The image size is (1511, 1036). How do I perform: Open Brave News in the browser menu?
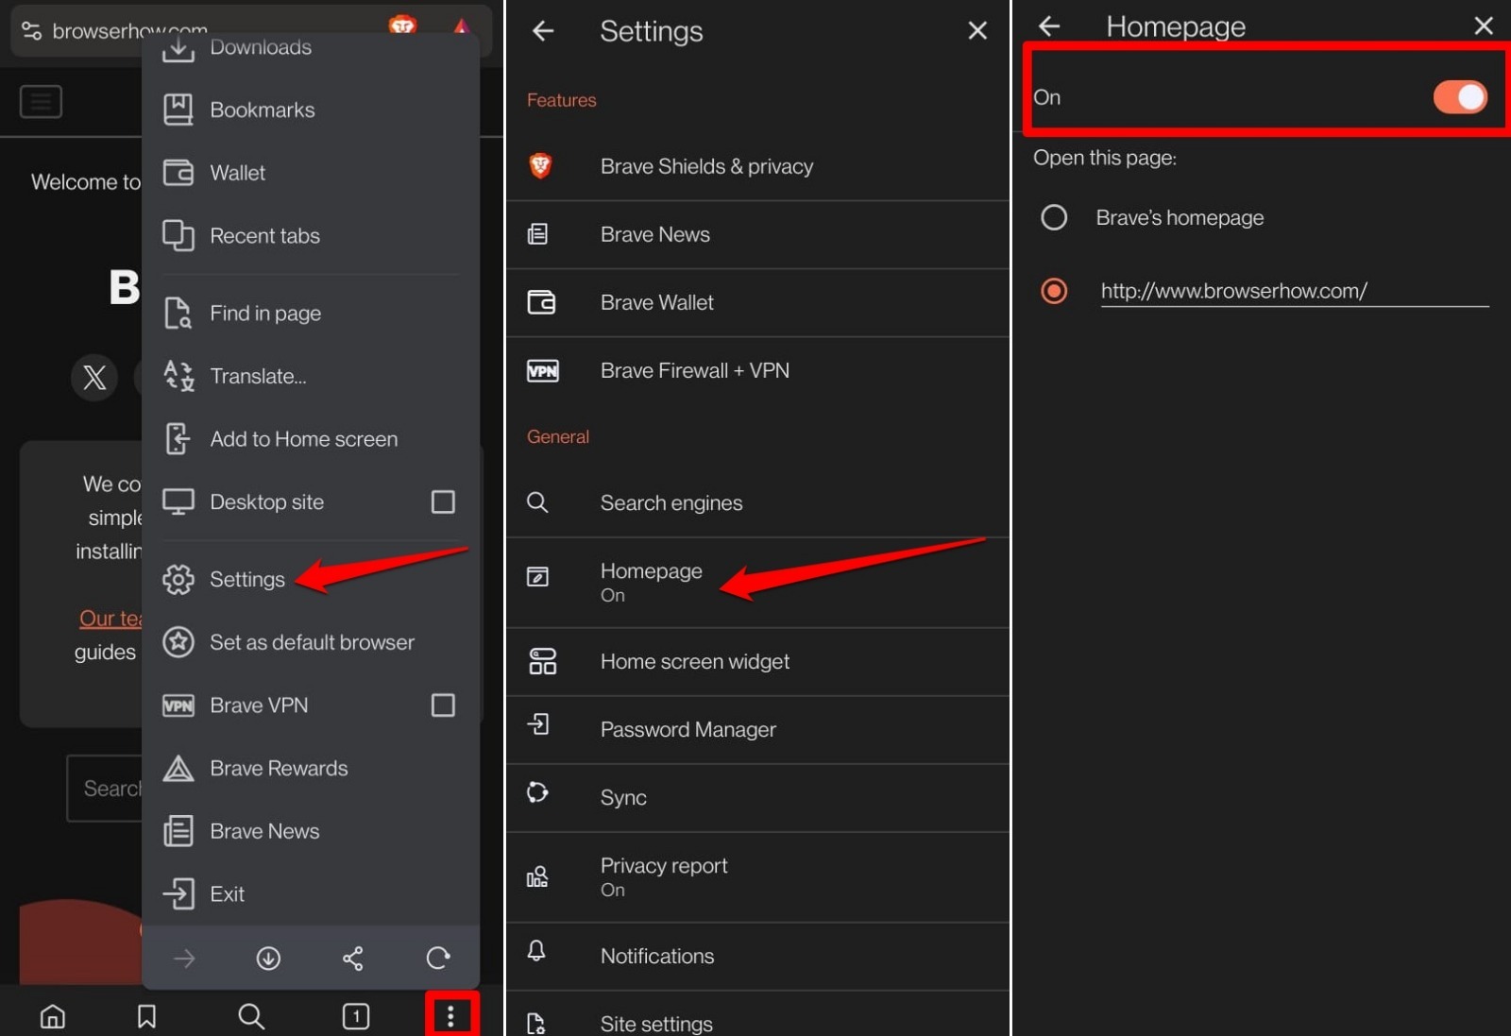click(x=310, y=831)
